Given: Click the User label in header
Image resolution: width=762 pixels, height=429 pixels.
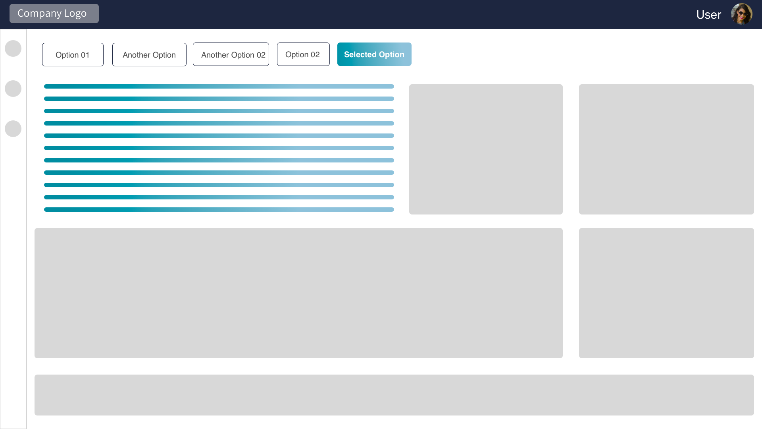Looking at the screenshot, I should (x=708, y=15).
